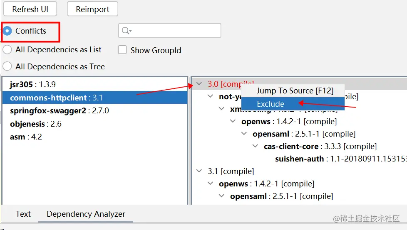Select opensaml : 2.5.1-1 row under 3.1
Screen dimensions: 407x230
point(282,196)
